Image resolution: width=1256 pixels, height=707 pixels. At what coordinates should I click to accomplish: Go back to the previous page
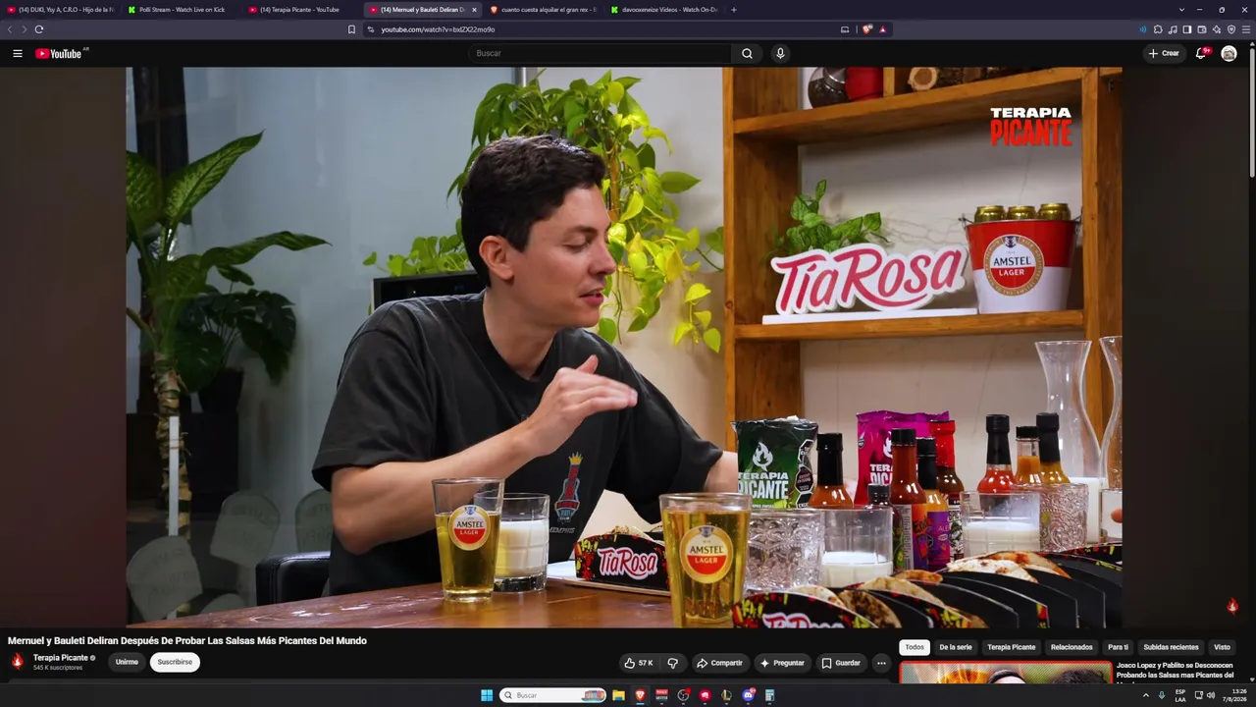[x=10, y=29]
